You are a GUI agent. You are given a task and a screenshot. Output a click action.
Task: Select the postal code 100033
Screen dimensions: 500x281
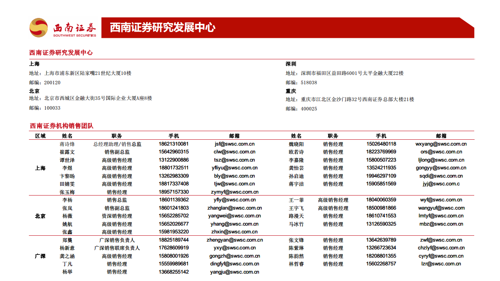coord(52,108)
